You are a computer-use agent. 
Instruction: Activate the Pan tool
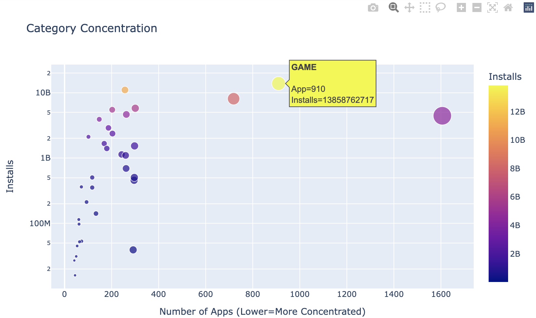tap(409, 7)
